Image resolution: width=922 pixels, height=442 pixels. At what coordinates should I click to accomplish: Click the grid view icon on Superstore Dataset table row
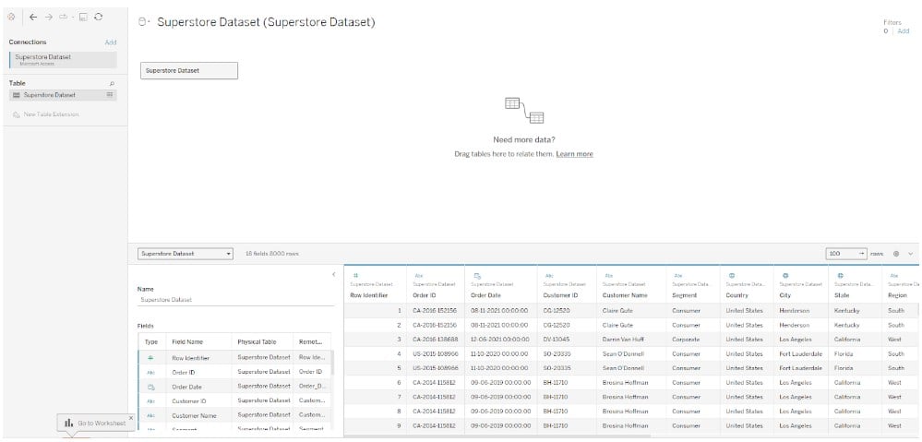(110, 95)
